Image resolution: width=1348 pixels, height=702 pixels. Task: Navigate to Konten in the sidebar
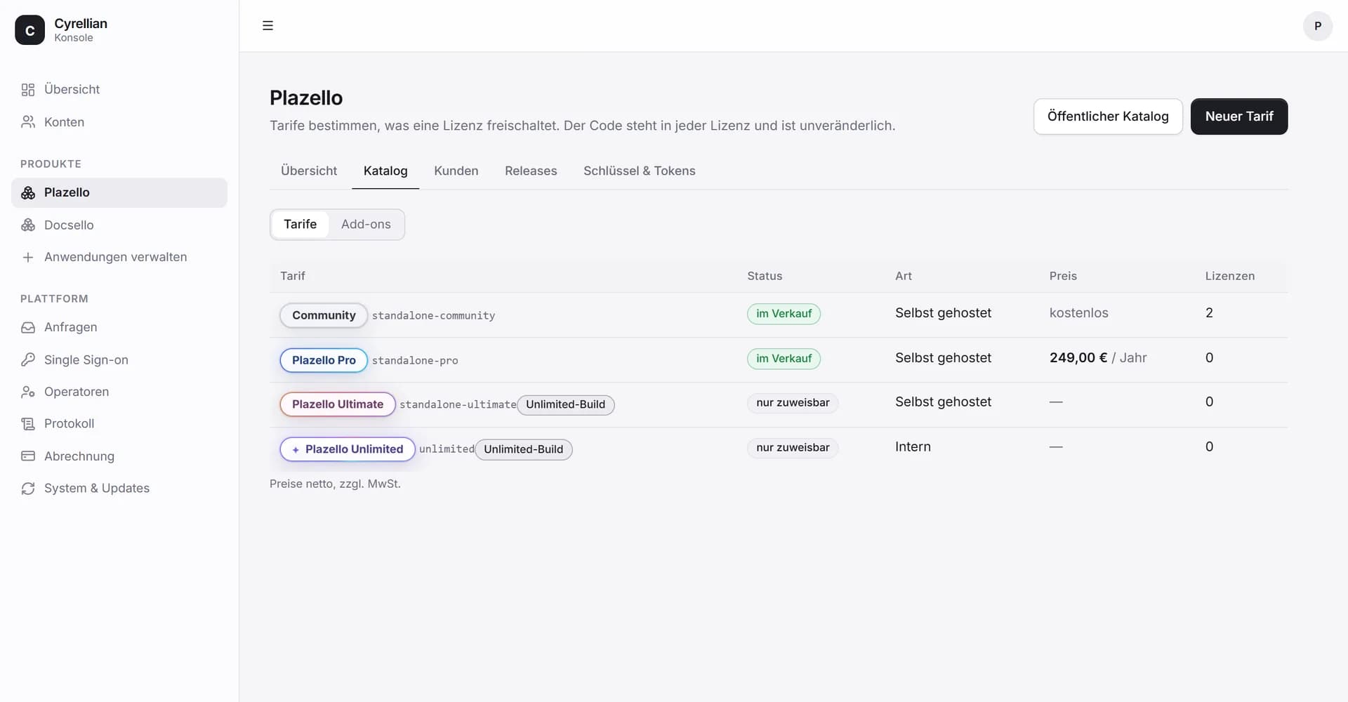click(119, 122)
